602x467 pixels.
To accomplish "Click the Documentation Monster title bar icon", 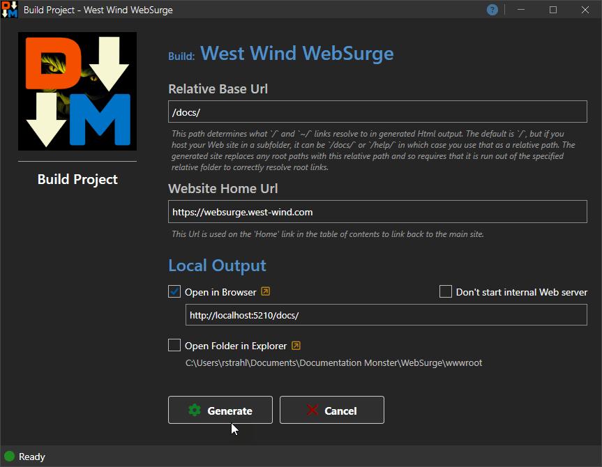I will point(10,10).
